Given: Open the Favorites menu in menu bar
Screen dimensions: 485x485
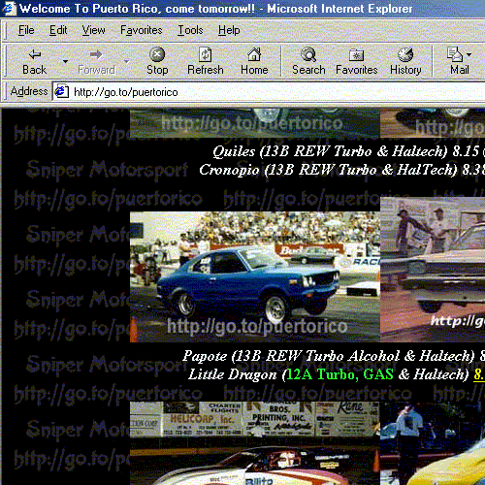Looking at the screenshot, I should [142, 30].
